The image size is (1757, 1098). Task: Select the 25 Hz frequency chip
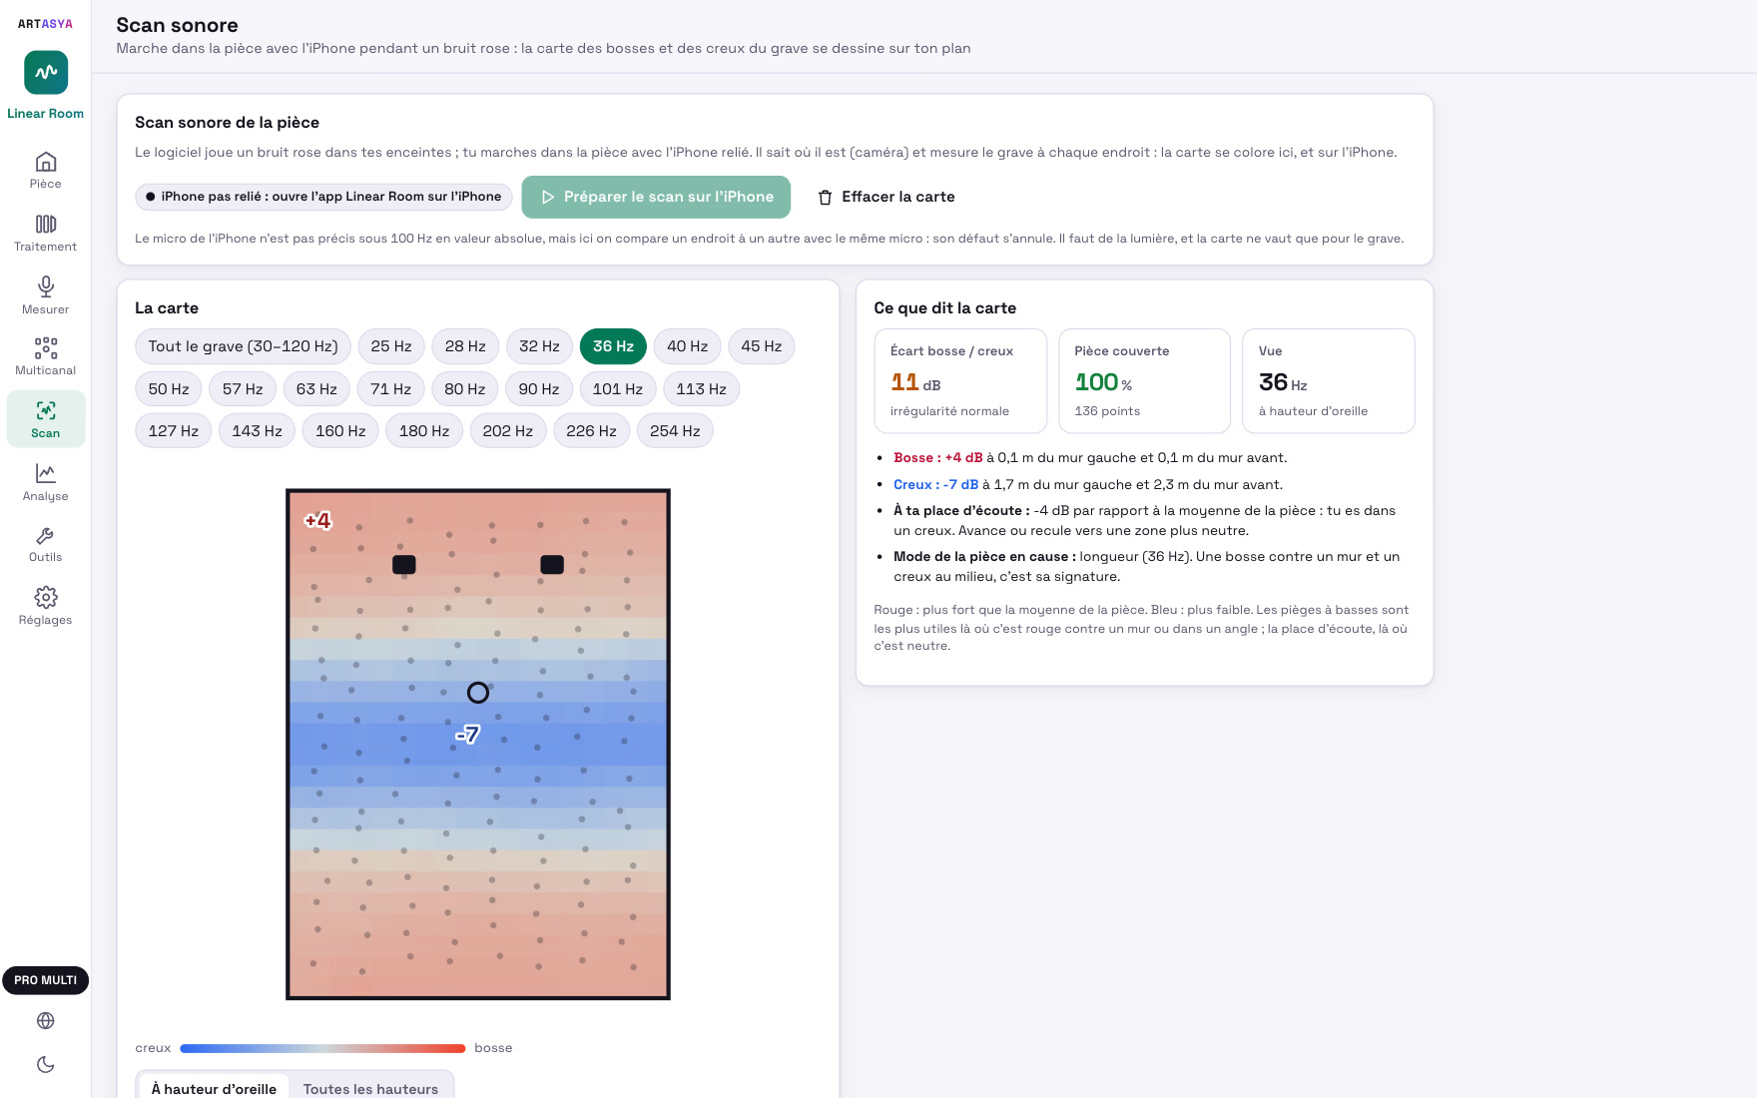click(x=391, y=346)
